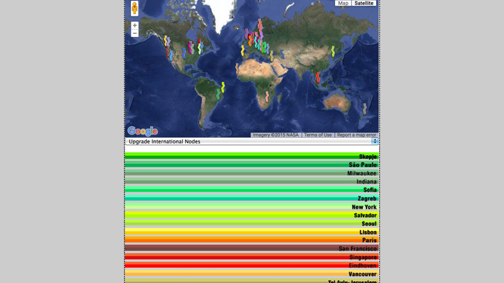This screenshot has width=504, height=283.
Task: Click the Paris orange bar
Action: 252,240
